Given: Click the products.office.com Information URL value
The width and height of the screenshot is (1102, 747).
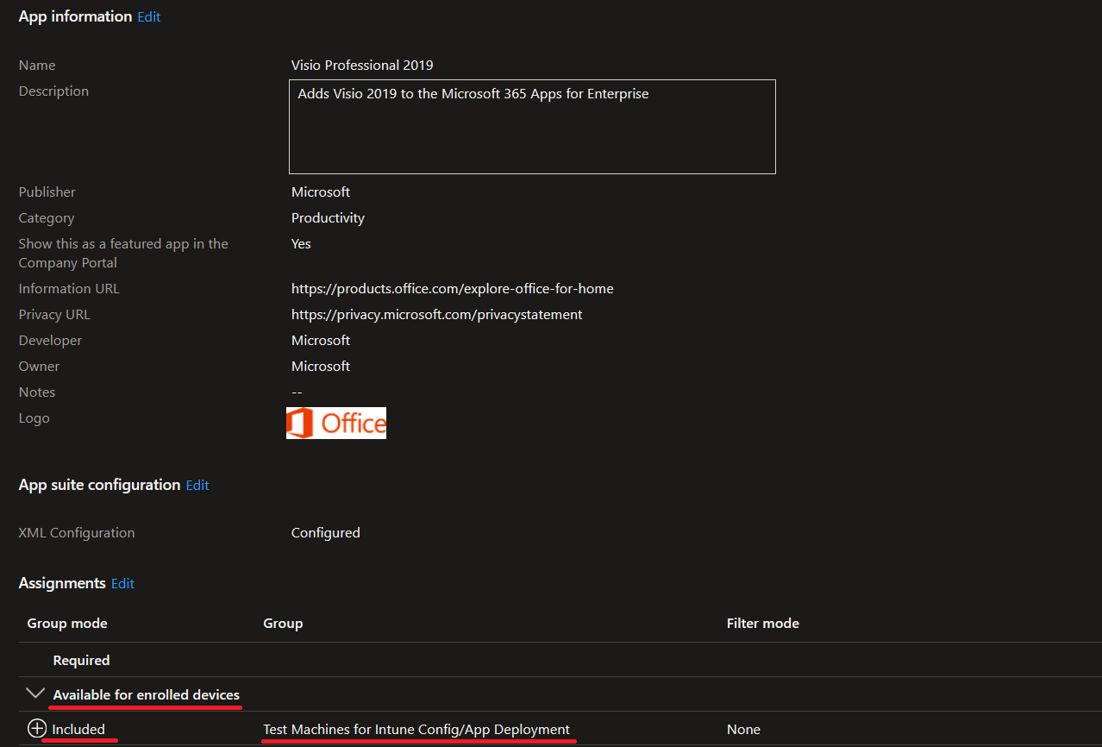Looking at the screenshot, I should (x=453, y=289).
